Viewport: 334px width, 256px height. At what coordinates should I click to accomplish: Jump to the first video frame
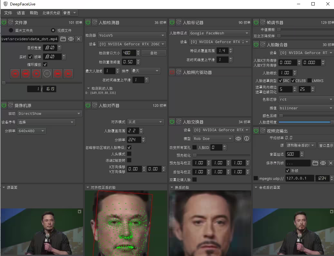pos(15,74)
